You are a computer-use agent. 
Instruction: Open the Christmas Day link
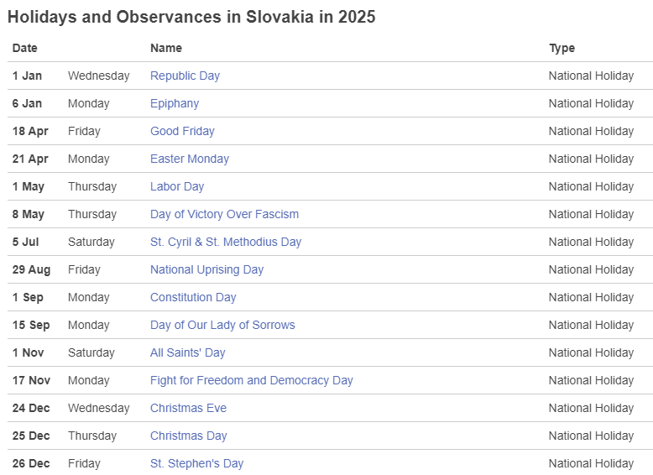[x=189, y=436]
